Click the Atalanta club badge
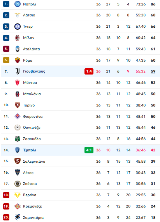Image resolution: width=160 pixels, height=222 pixels. [x=18, y=49]
